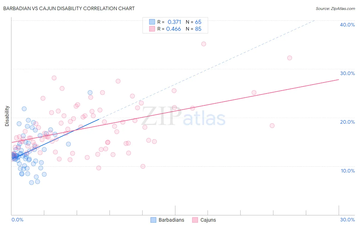The image size is (358, 227).
Task: Select the Barbadians legend label
Action: [171, 220]
